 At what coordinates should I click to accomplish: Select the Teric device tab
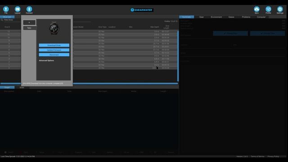click(x=29, y=28)
